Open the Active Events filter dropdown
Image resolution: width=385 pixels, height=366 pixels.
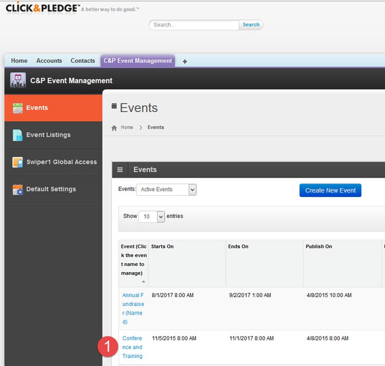(166, 189)
